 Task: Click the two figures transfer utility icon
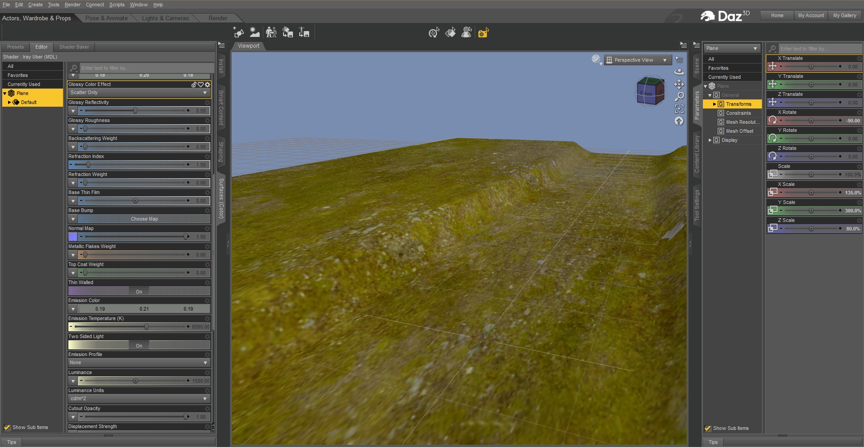(x=271, y=32)
